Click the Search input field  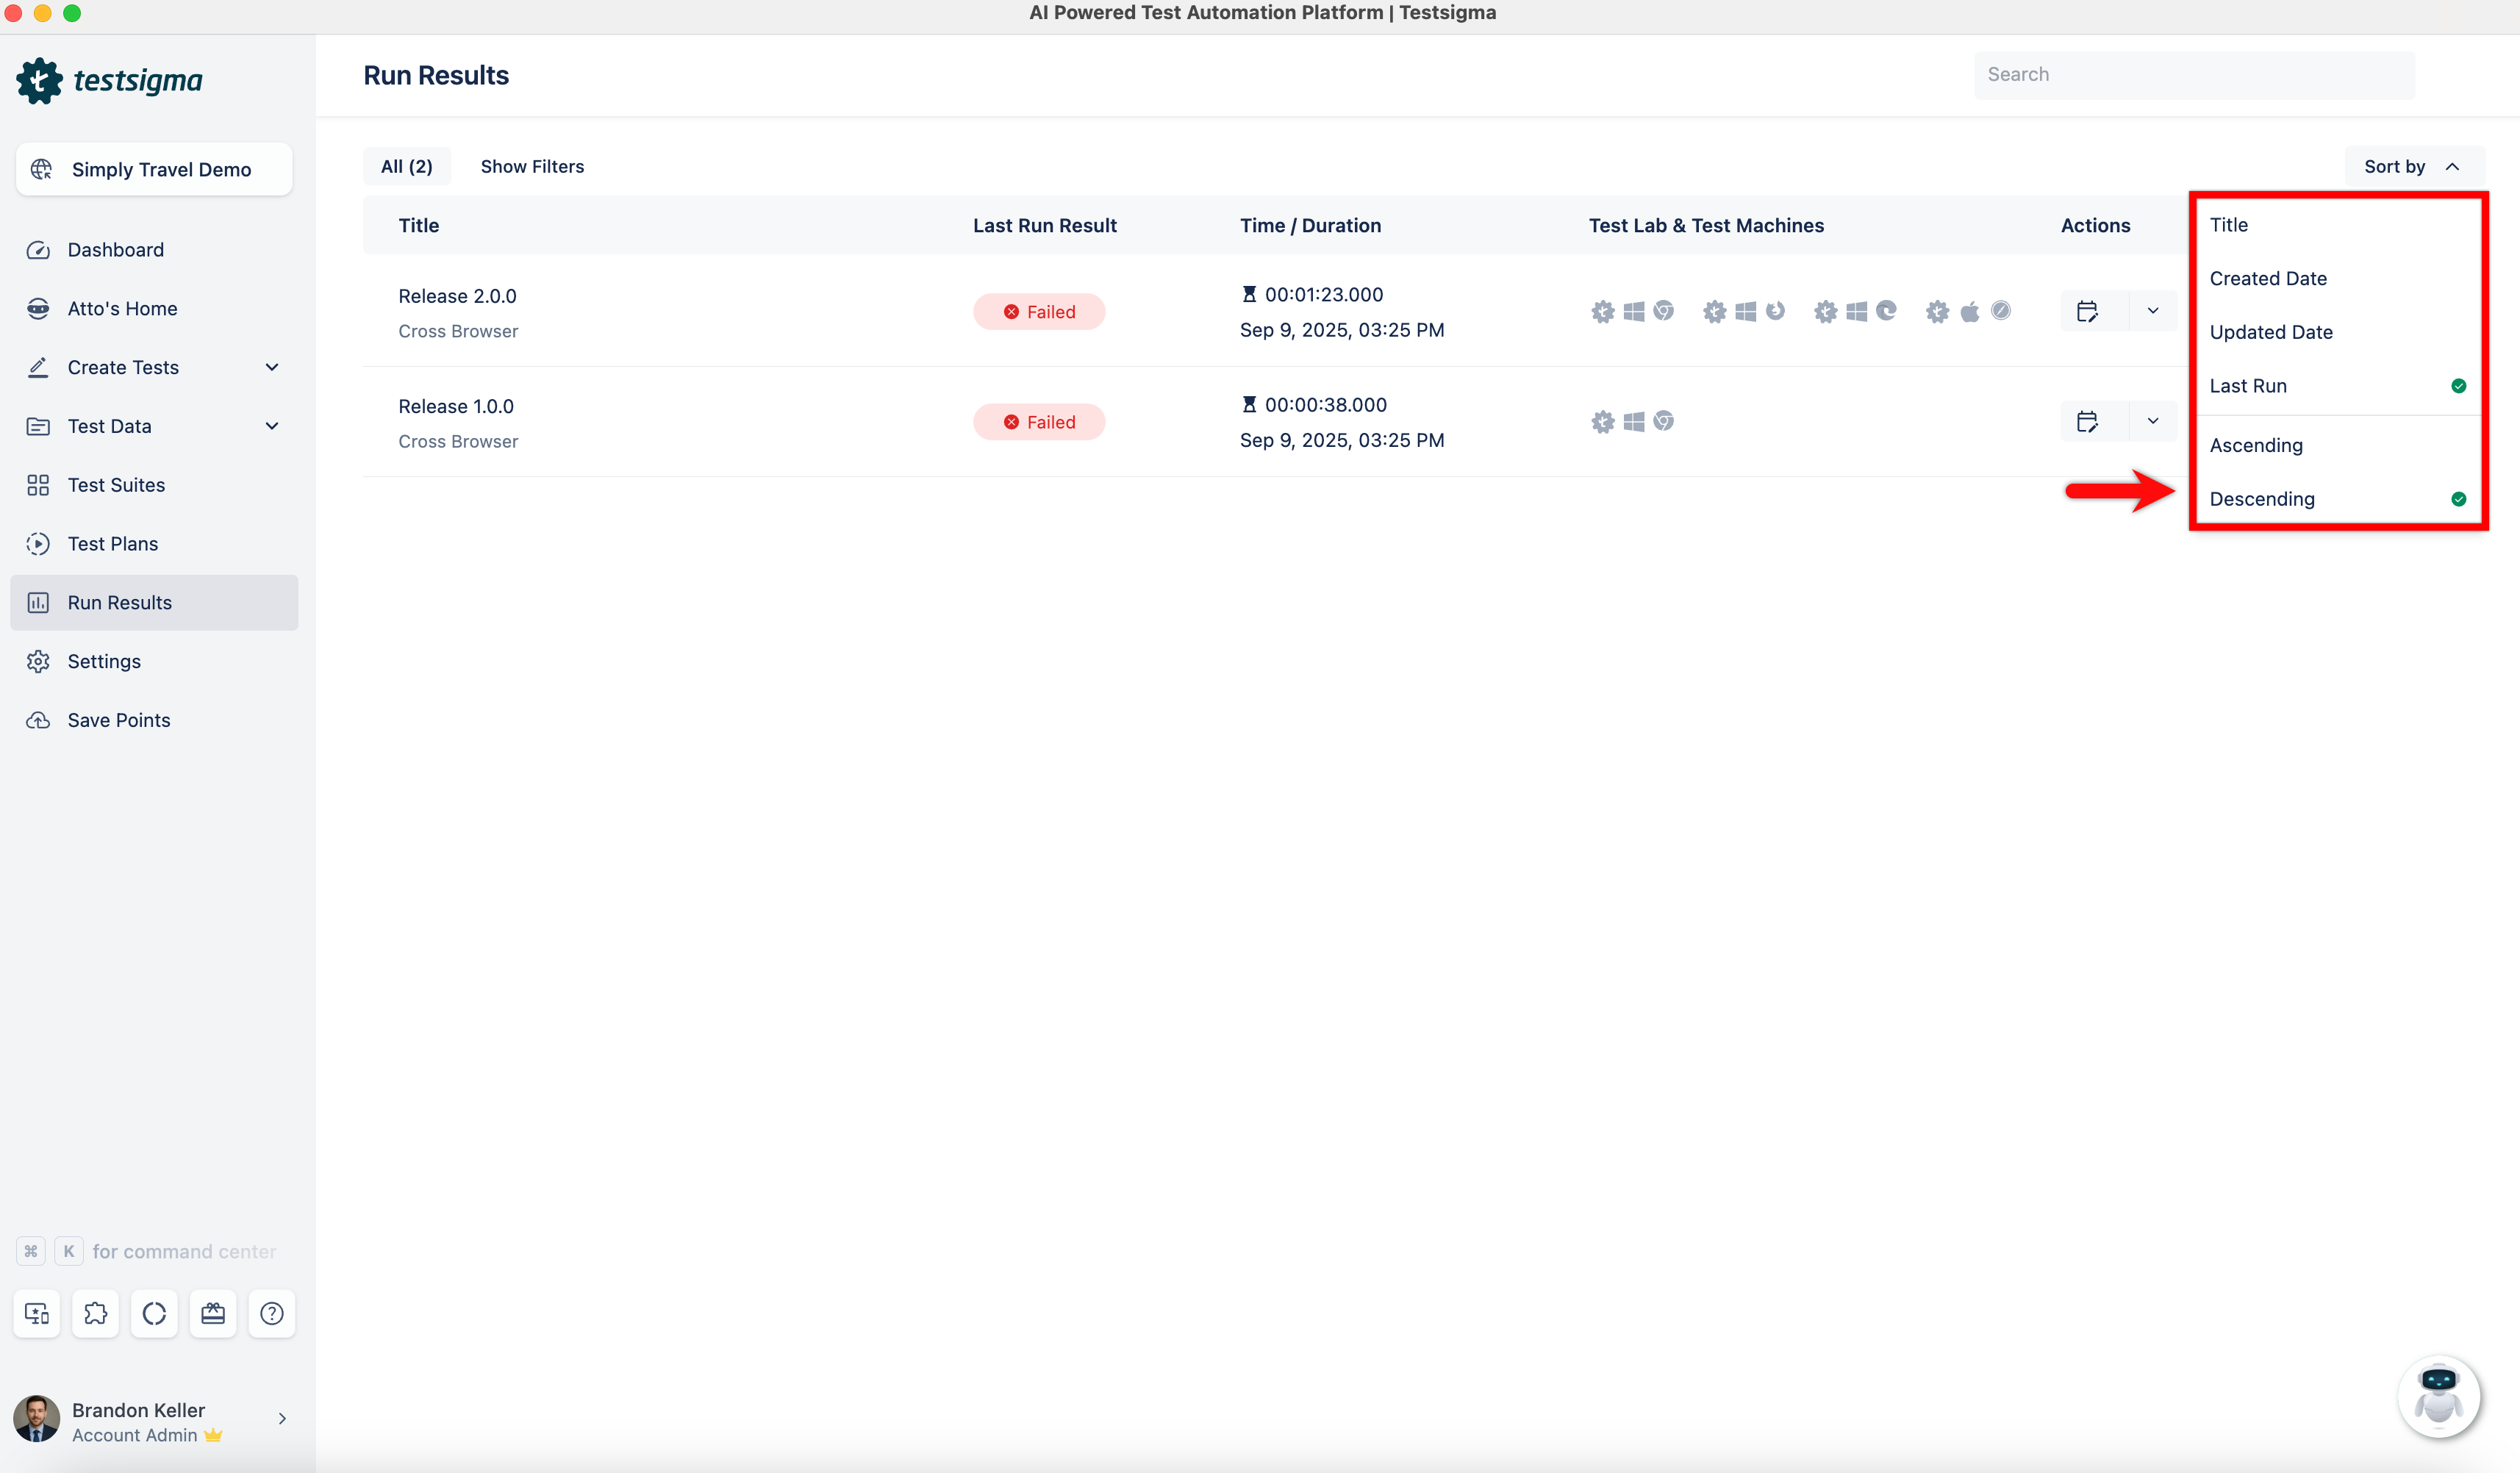[x=2194, y=74]
